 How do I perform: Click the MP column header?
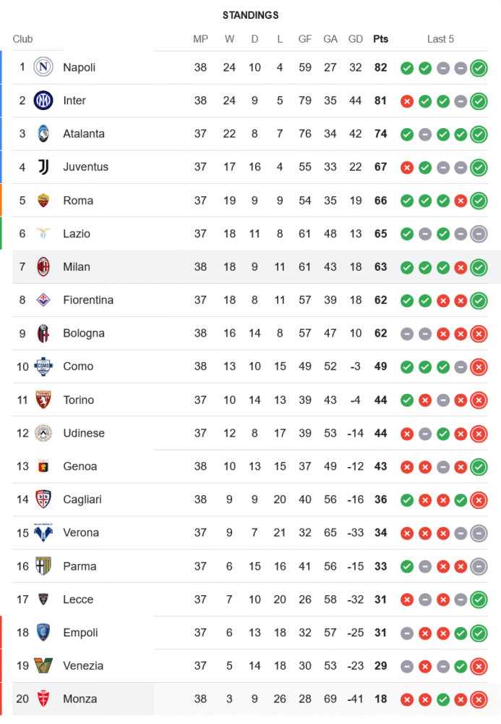click(200, 39)
